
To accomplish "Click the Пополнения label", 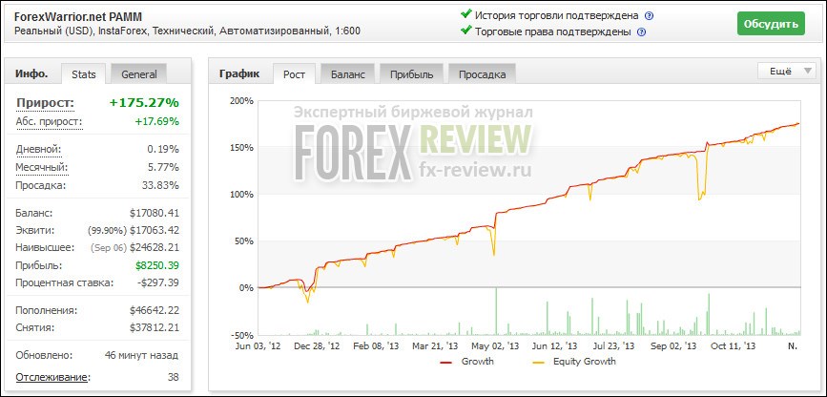I will 47,310.
